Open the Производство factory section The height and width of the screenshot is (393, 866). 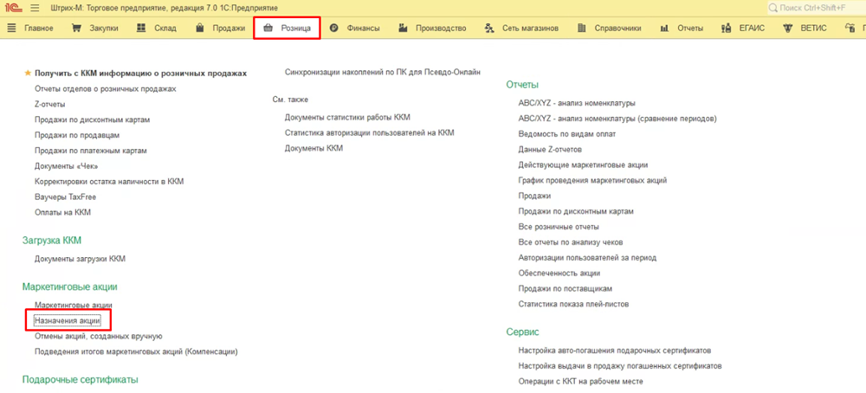pyautogui.click(x=431, y=28)
